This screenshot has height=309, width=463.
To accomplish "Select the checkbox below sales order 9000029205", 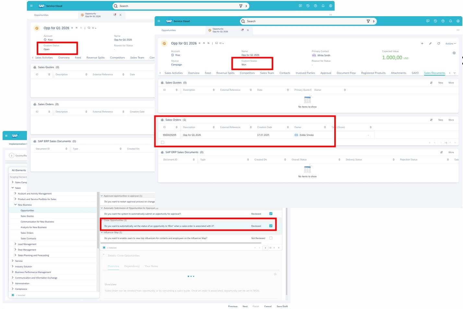I will pyautogui.click(x=163, y=142).
